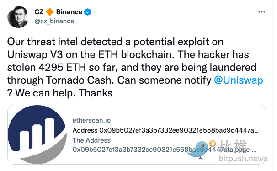
Task: Click "The Address" card description line
Action: [91, 140]
